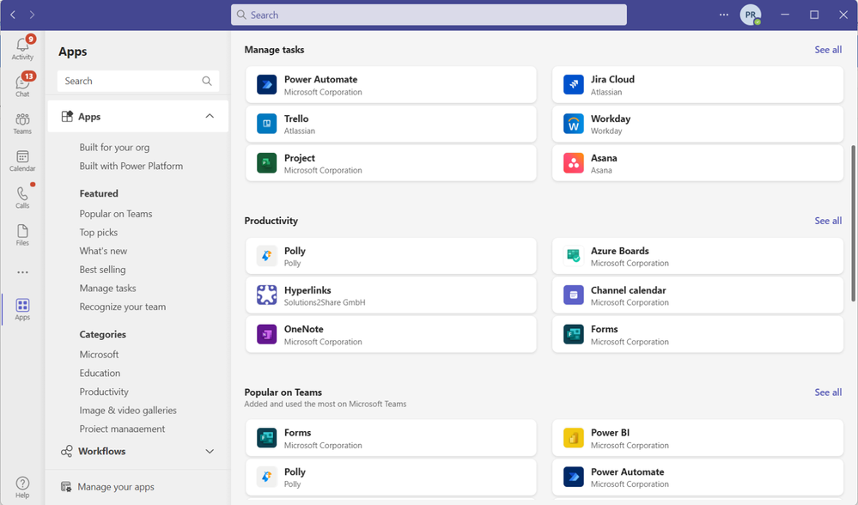Open Power Automate under Popular on Teams

pyautogui.click(x=697, y=478)
